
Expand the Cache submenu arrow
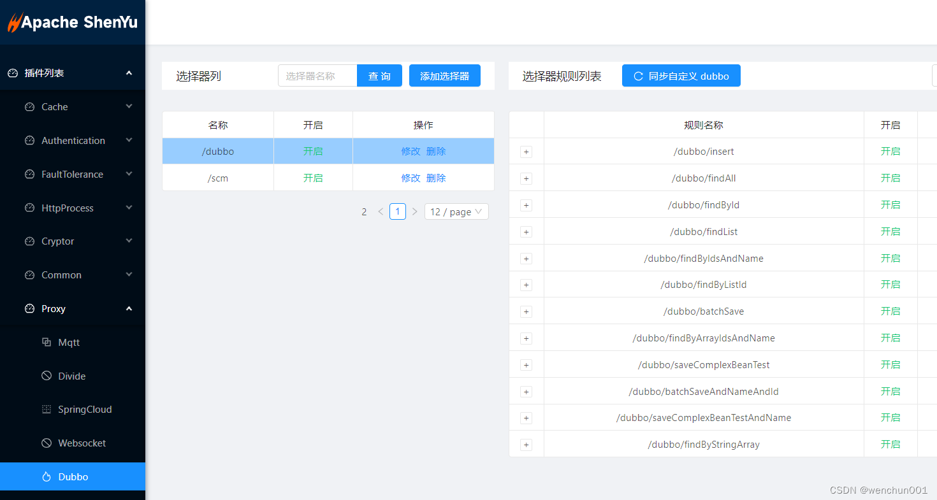(129, 106)
